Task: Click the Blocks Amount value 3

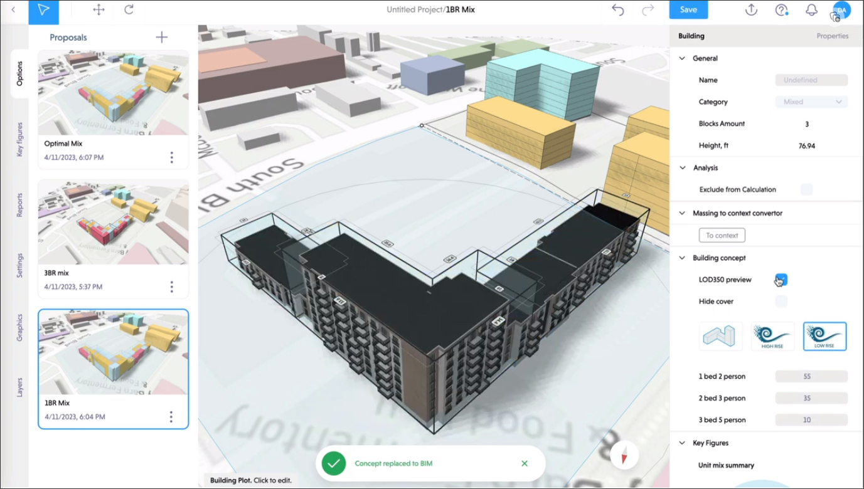Action: [807, 124]
